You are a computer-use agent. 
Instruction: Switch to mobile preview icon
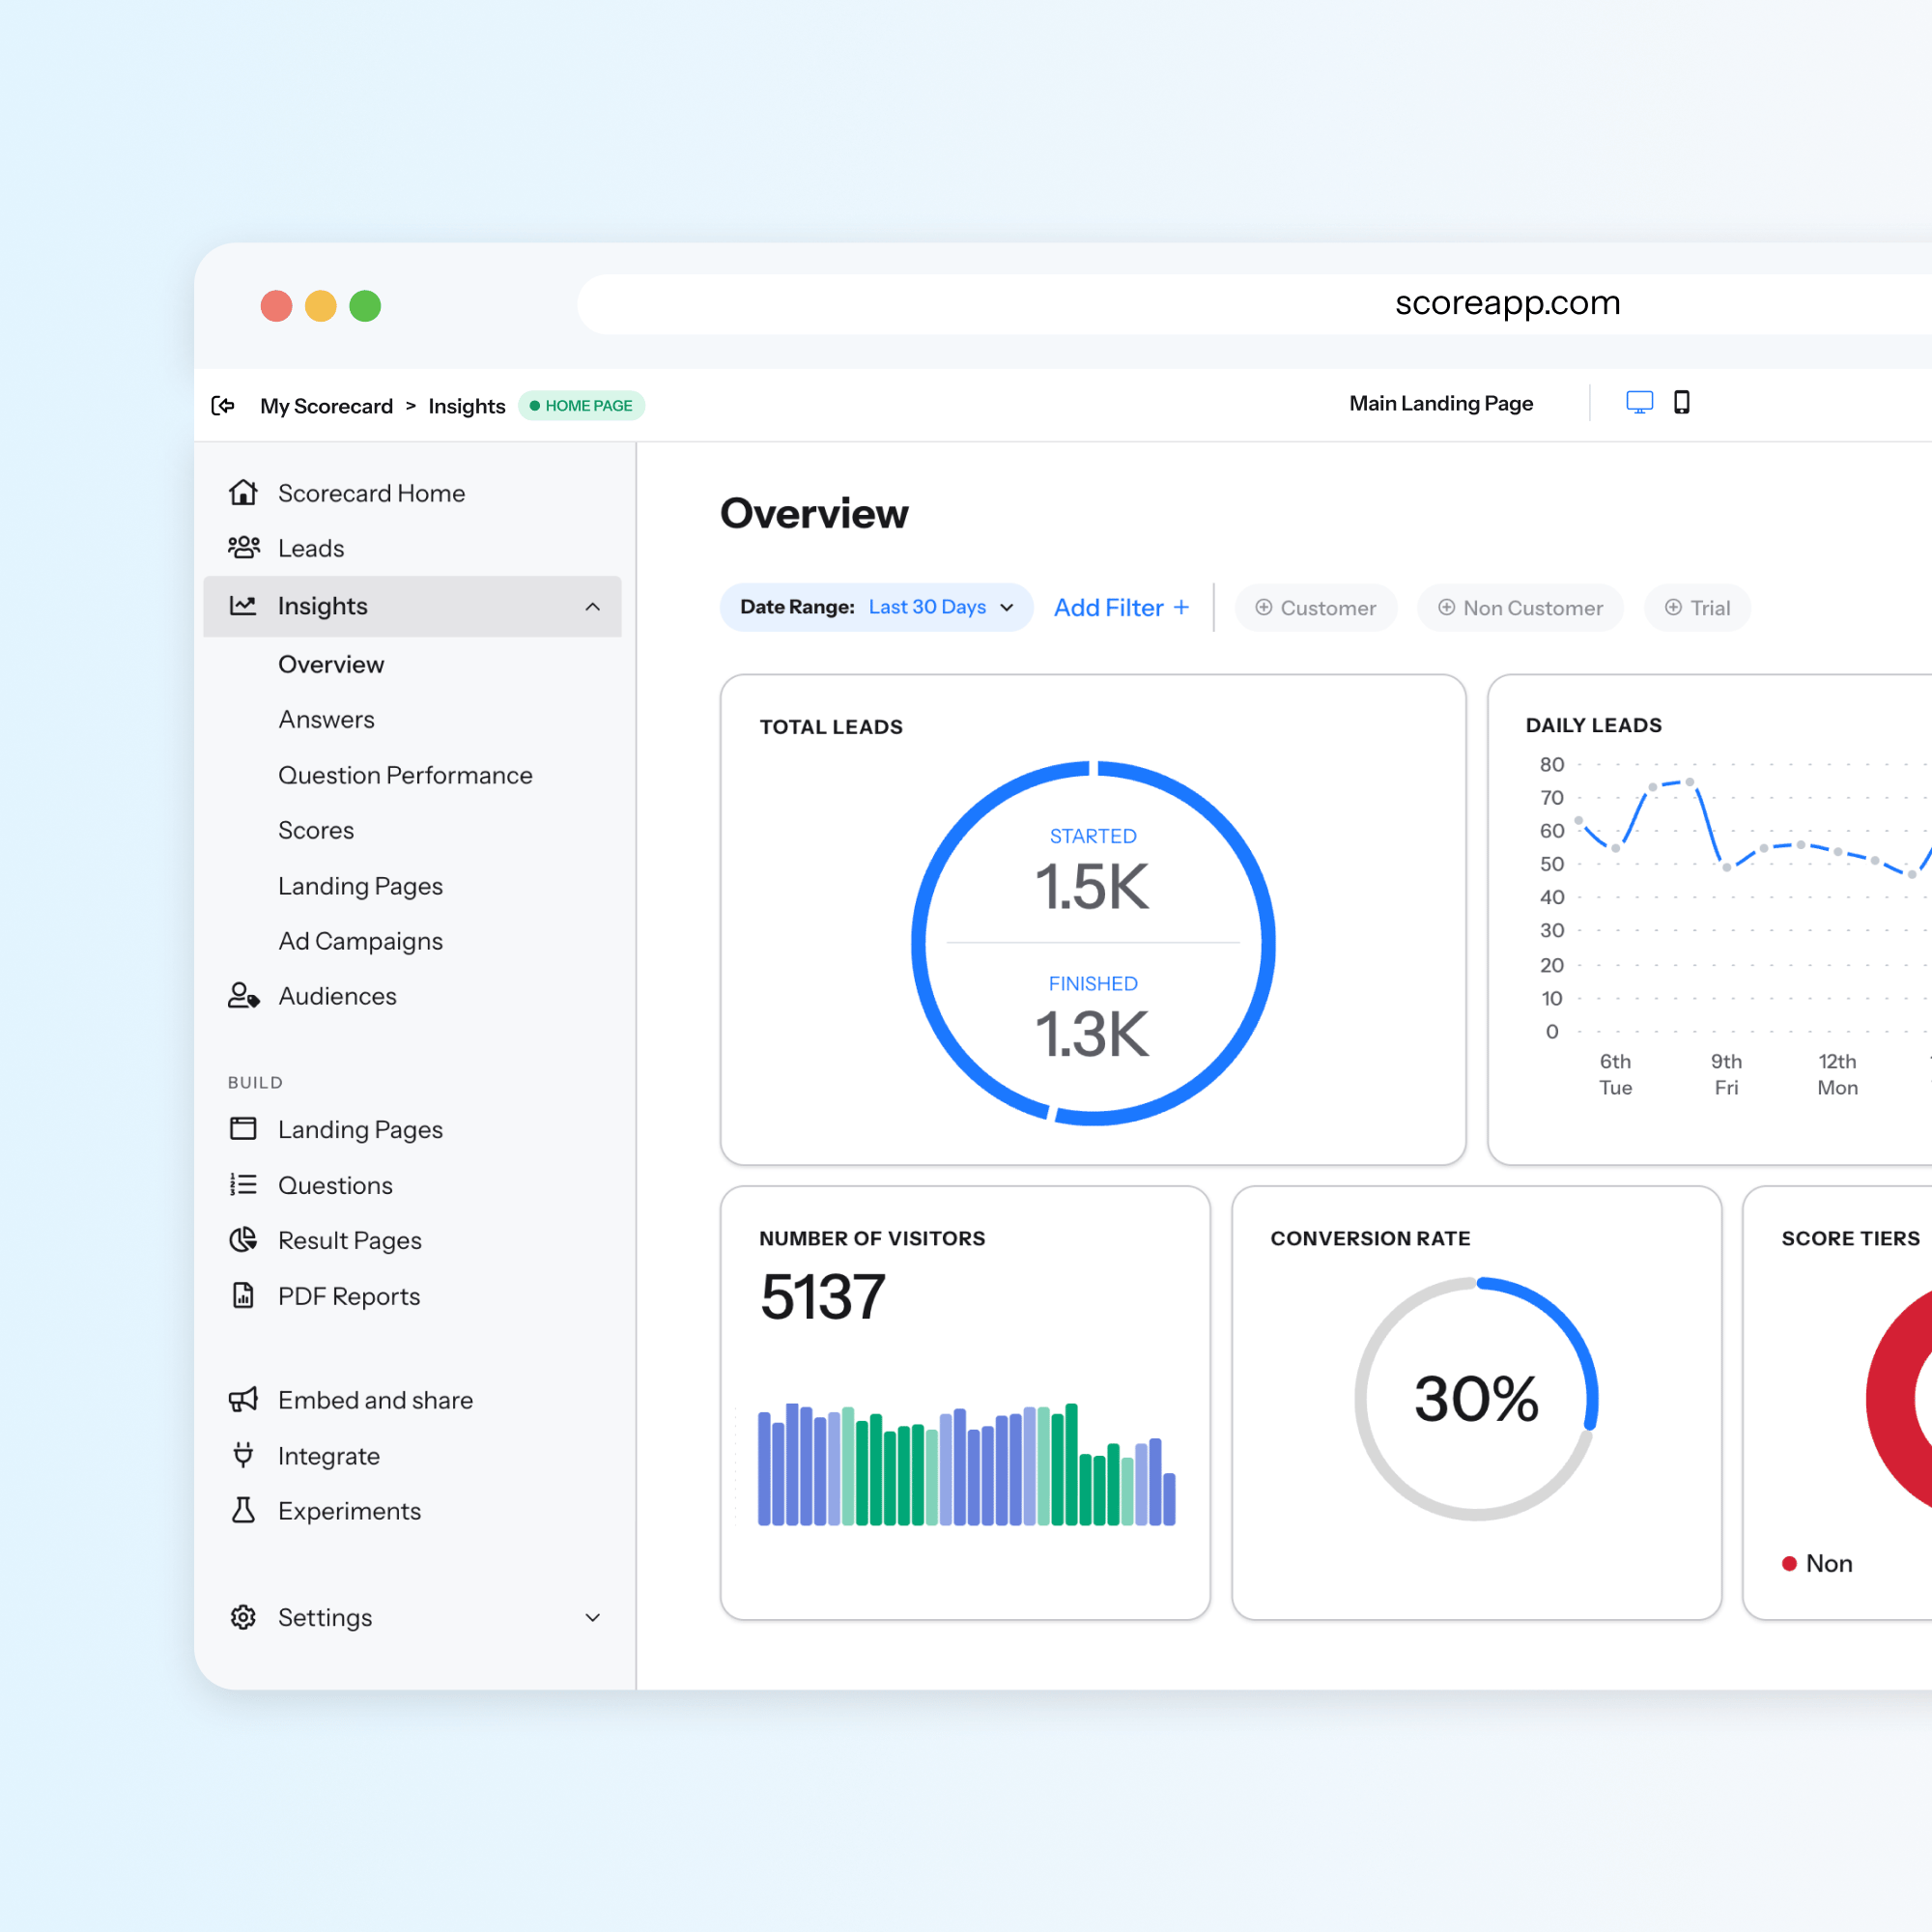[1682, 402]
